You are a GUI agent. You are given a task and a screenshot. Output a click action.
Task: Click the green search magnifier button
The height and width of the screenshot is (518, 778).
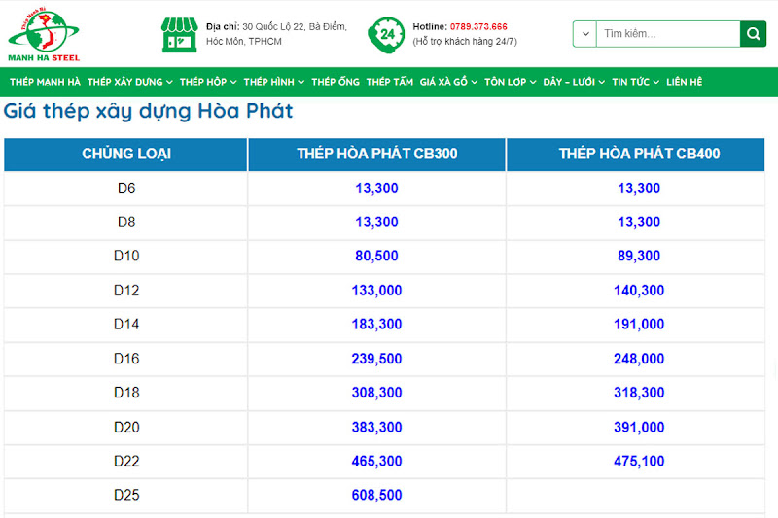pos(753,34)
